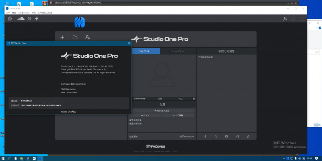Click the 配置音频设备... link
This screenshot has width=322, height=161.
(x=136, y=120)
